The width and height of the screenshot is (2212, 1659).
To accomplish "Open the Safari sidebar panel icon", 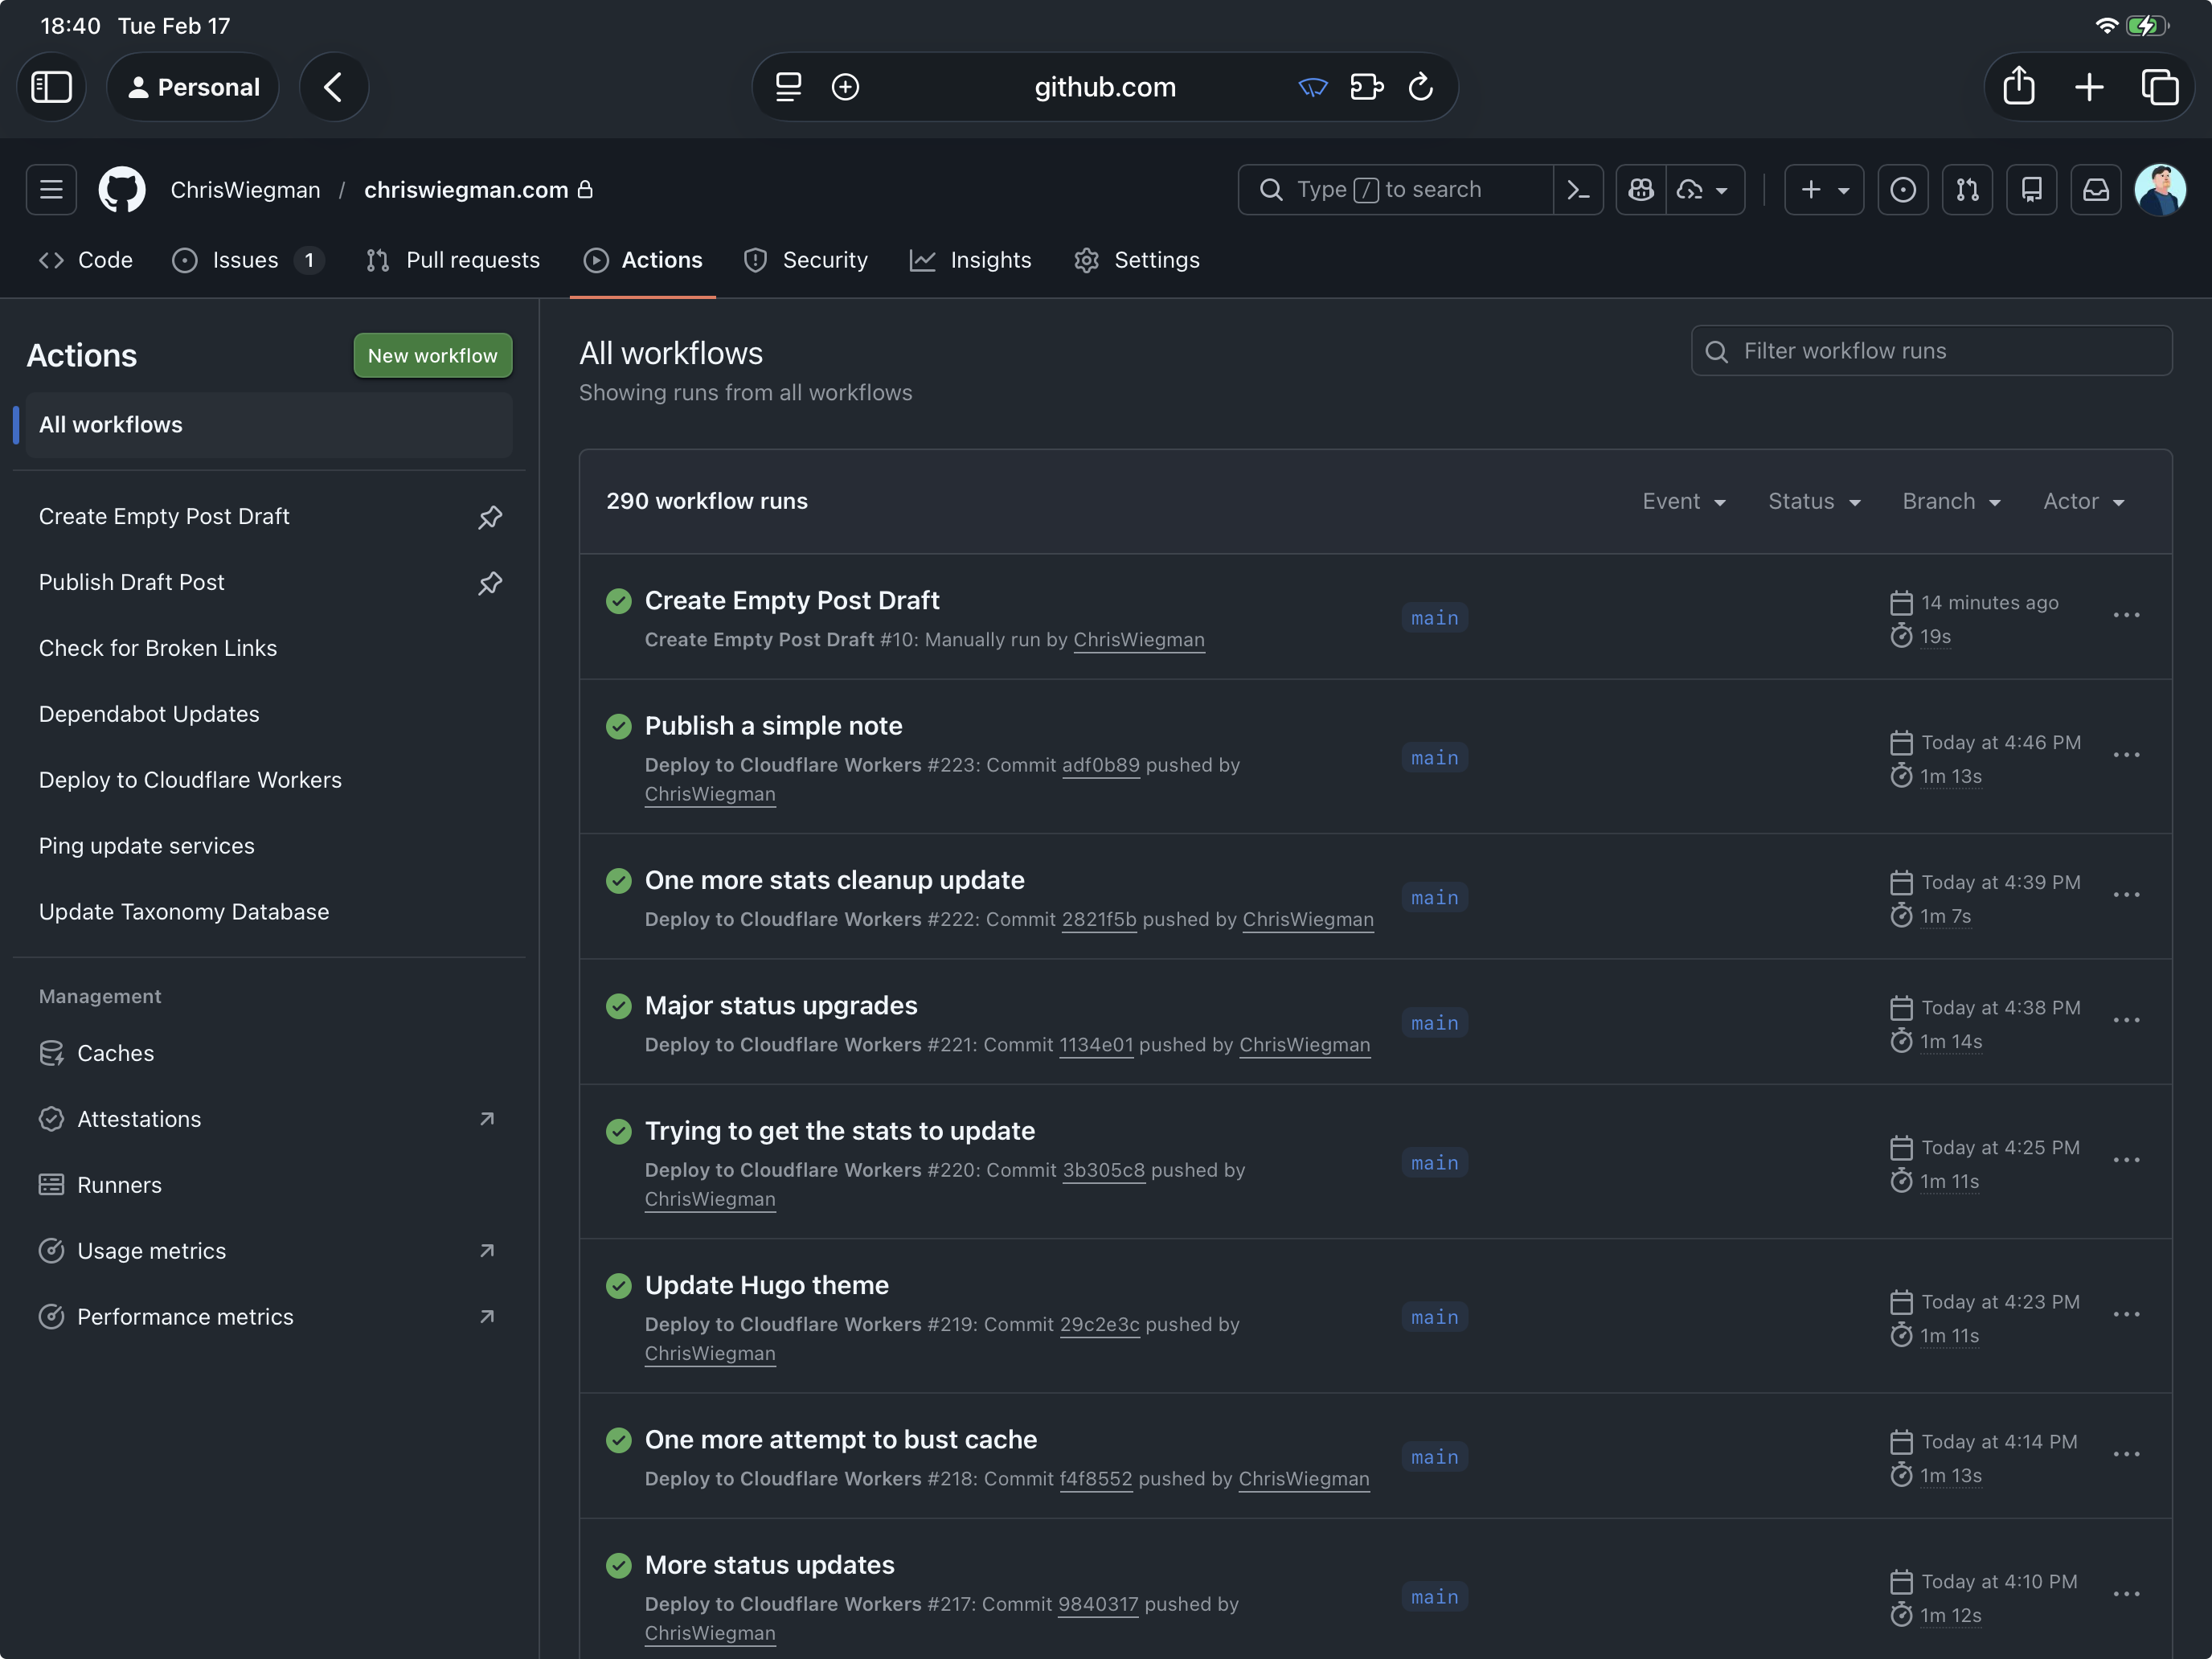I will coord(52,87).
